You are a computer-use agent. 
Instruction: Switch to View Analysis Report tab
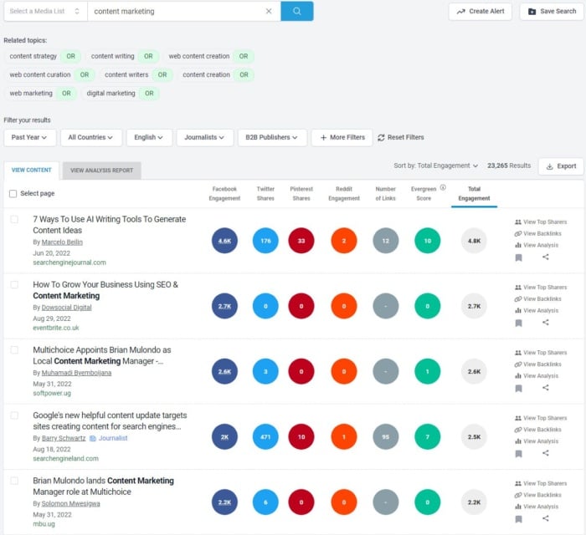[101, 171]
